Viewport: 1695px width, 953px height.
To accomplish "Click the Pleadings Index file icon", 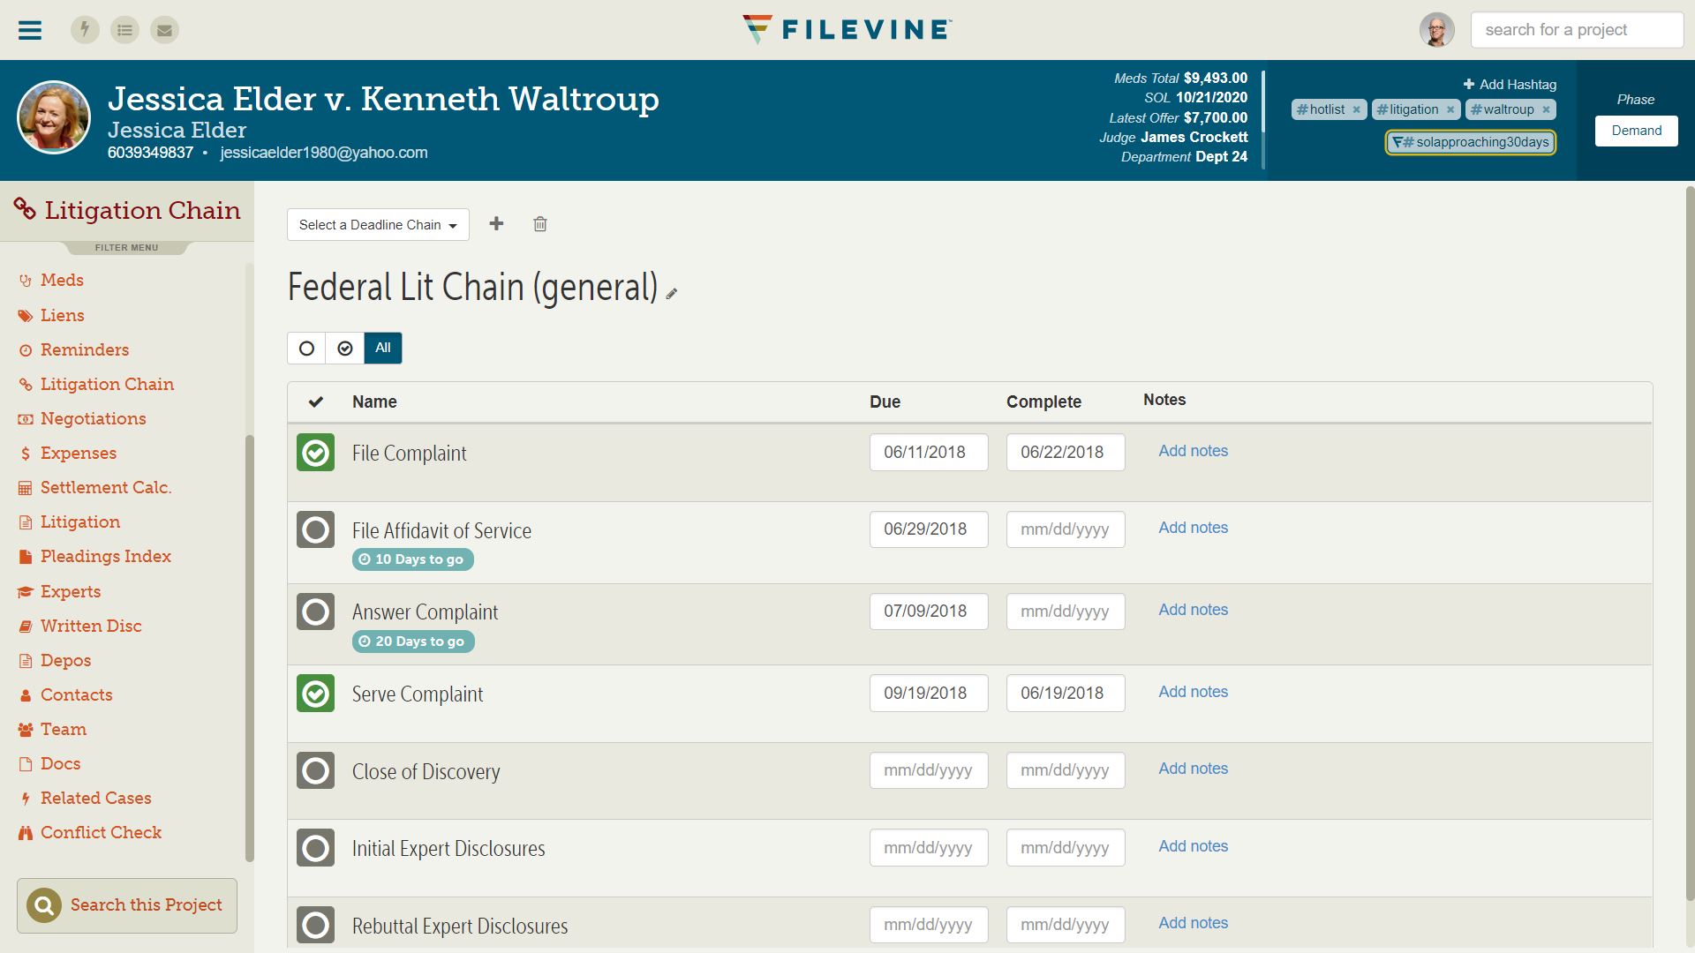I will [26, 557].
